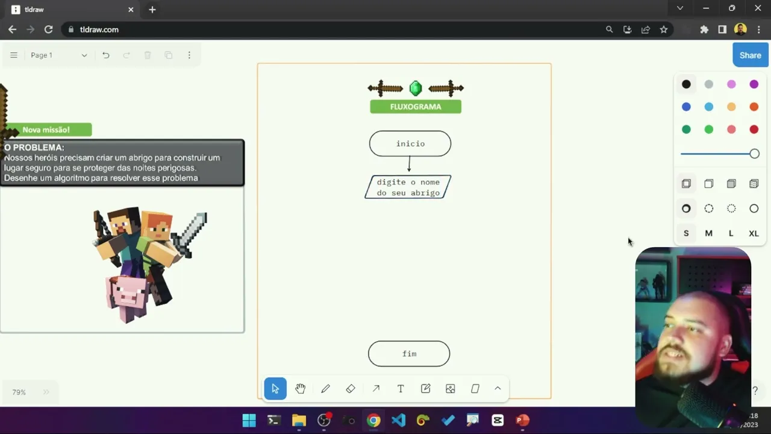
Task: Pick the light blue color swatch
Action: [x=709, y=107]
